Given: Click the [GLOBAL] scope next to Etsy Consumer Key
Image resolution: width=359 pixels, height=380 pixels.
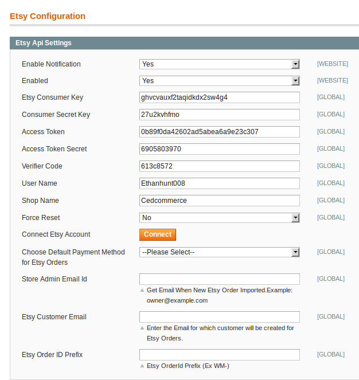Looking at the screenshot, I should 331,97.
